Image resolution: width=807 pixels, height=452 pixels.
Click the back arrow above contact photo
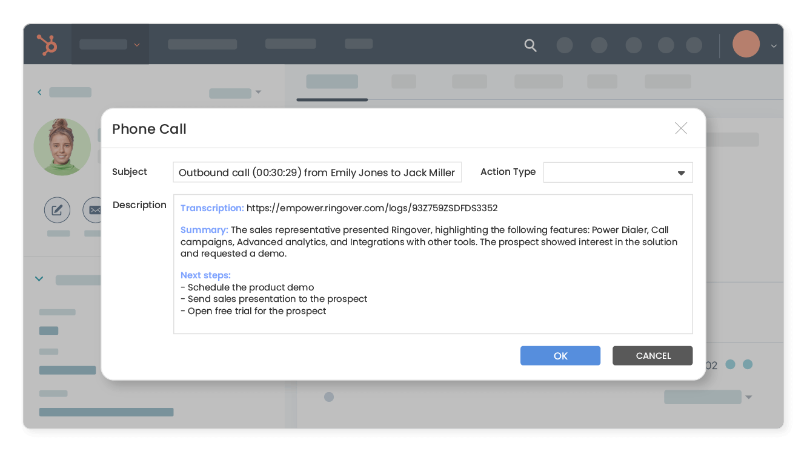coord(39,93)
